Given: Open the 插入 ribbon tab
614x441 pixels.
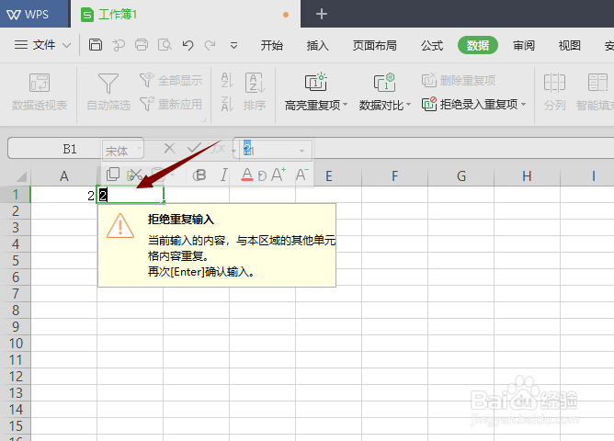Looking at the screenshot, I should 318,45.
